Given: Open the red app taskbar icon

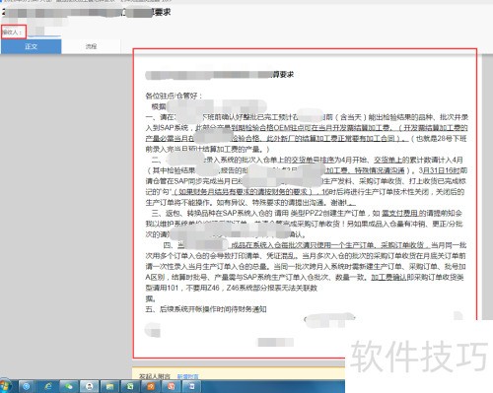Looking at the screenshot, I should pos(172,386).
